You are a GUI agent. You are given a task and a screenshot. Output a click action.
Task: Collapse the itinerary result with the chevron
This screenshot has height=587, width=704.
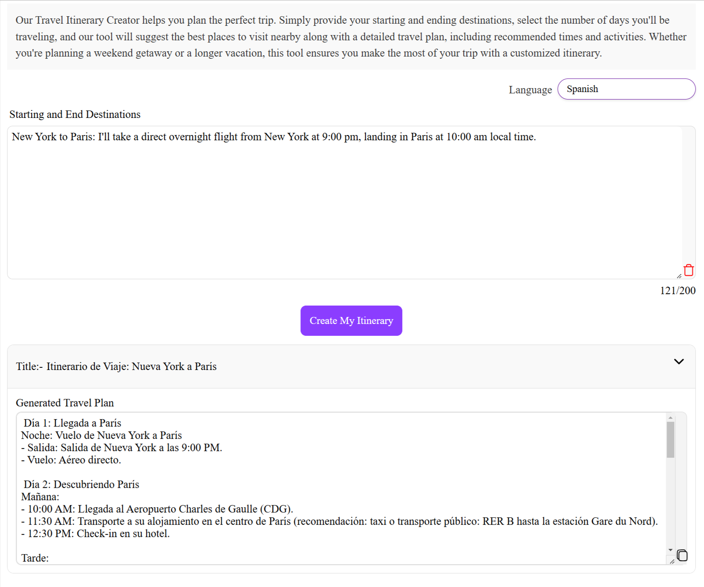[x=679, y=362]
